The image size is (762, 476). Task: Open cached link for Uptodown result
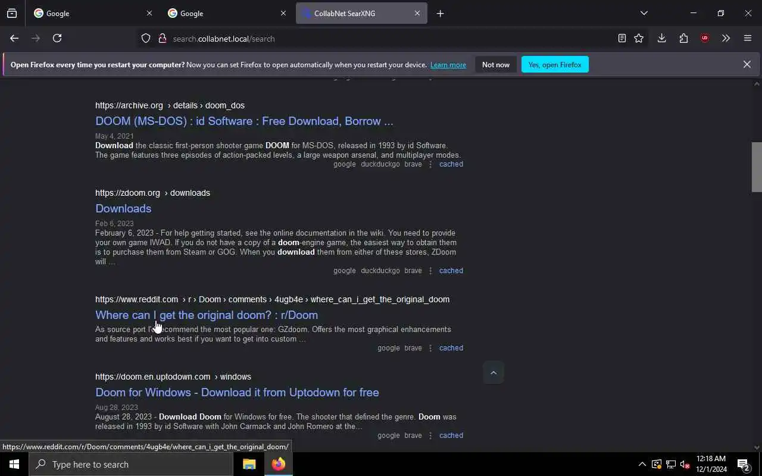point(451,436)
